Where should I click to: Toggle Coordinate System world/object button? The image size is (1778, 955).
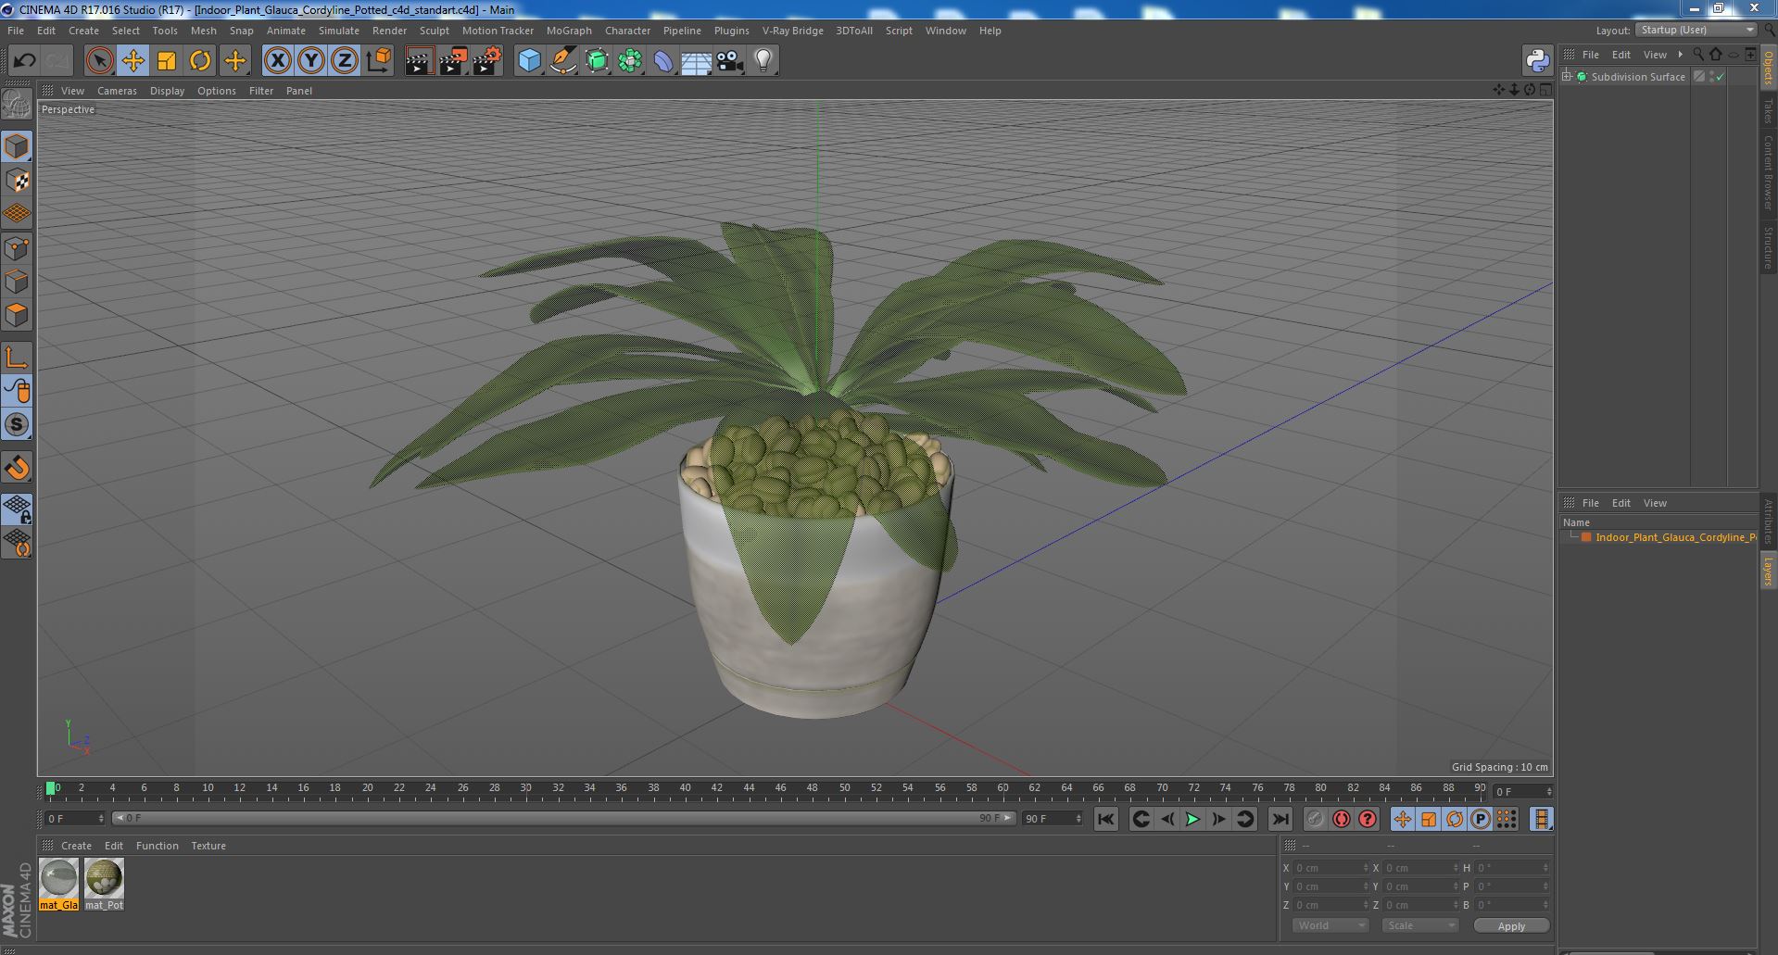pyautogui.click(x=378, y=61)
